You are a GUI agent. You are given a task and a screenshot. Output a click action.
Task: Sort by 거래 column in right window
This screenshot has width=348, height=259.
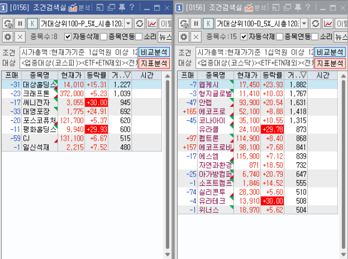tap(296, 75)
